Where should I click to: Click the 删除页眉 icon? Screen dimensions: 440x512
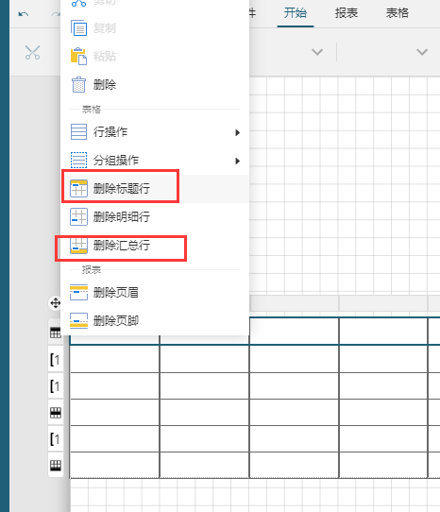[78, 292]
